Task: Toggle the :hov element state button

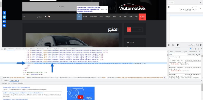Action: pyautogui.click(x=189, y=55)
